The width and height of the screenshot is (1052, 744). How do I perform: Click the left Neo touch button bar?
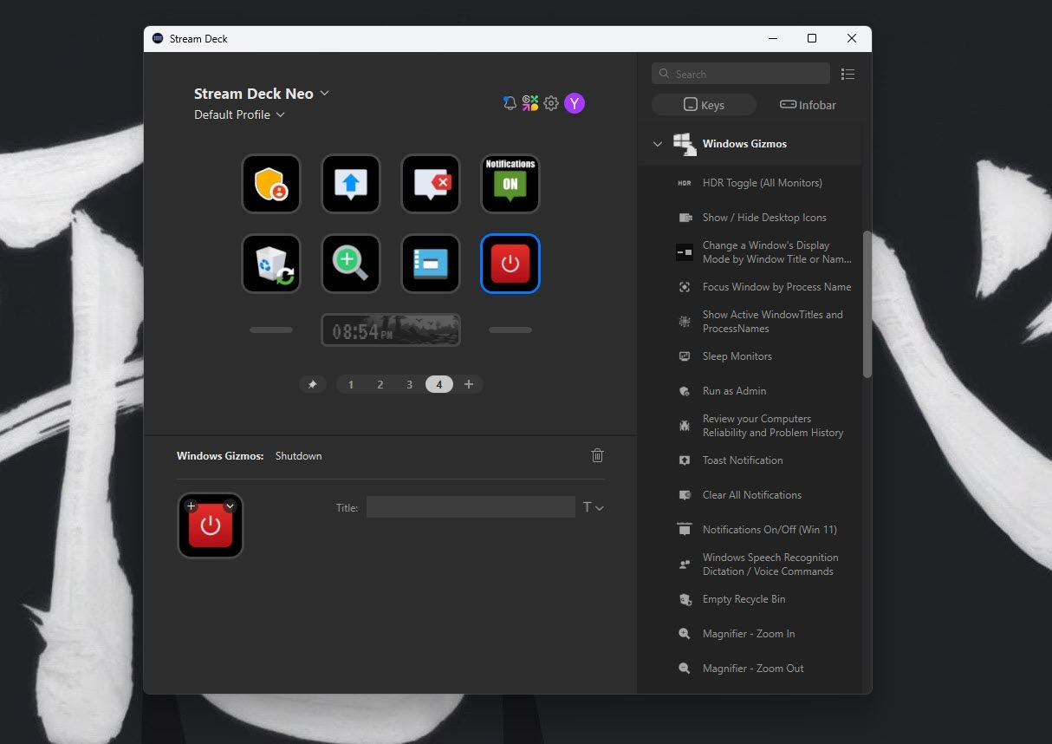click(271, 330)
